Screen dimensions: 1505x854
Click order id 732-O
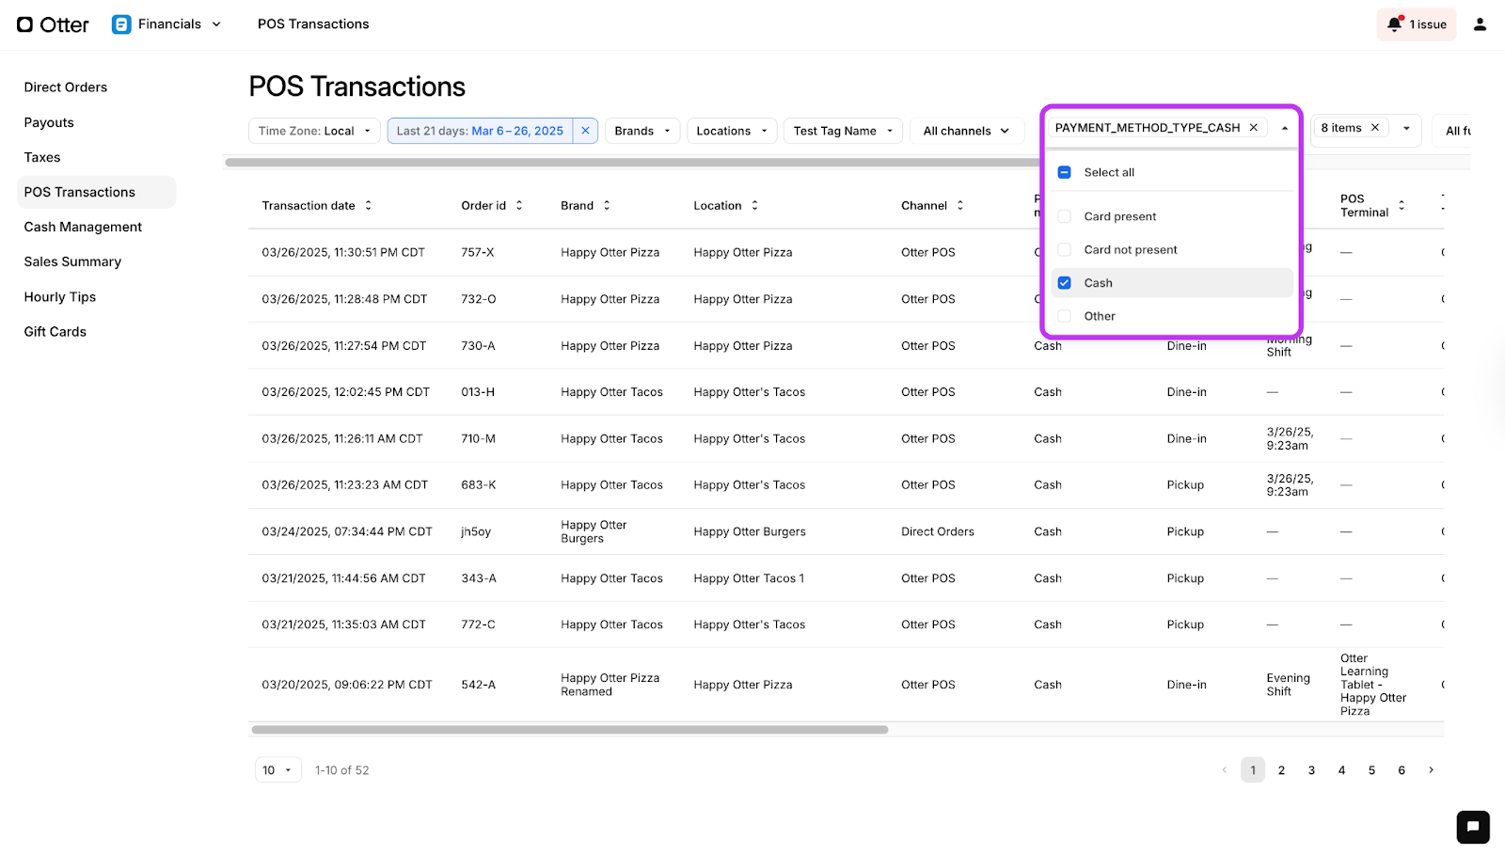(479, 299)
